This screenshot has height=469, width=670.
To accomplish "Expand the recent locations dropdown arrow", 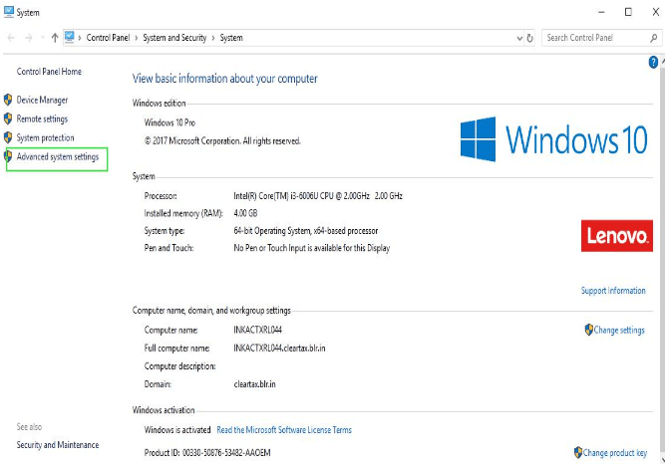I will click(x=42, y=38).
